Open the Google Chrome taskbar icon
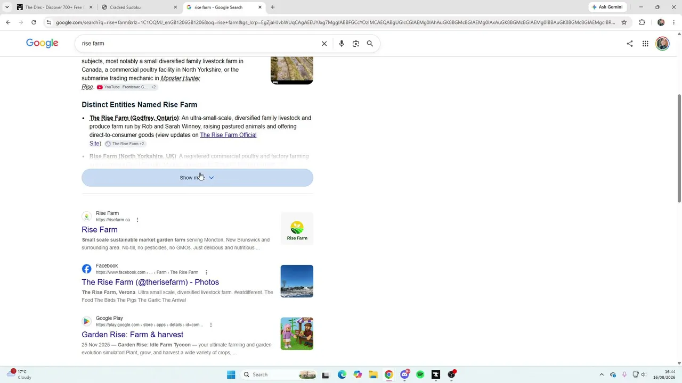The height and width of the screenshot is (383, 682). pos(388,374)
